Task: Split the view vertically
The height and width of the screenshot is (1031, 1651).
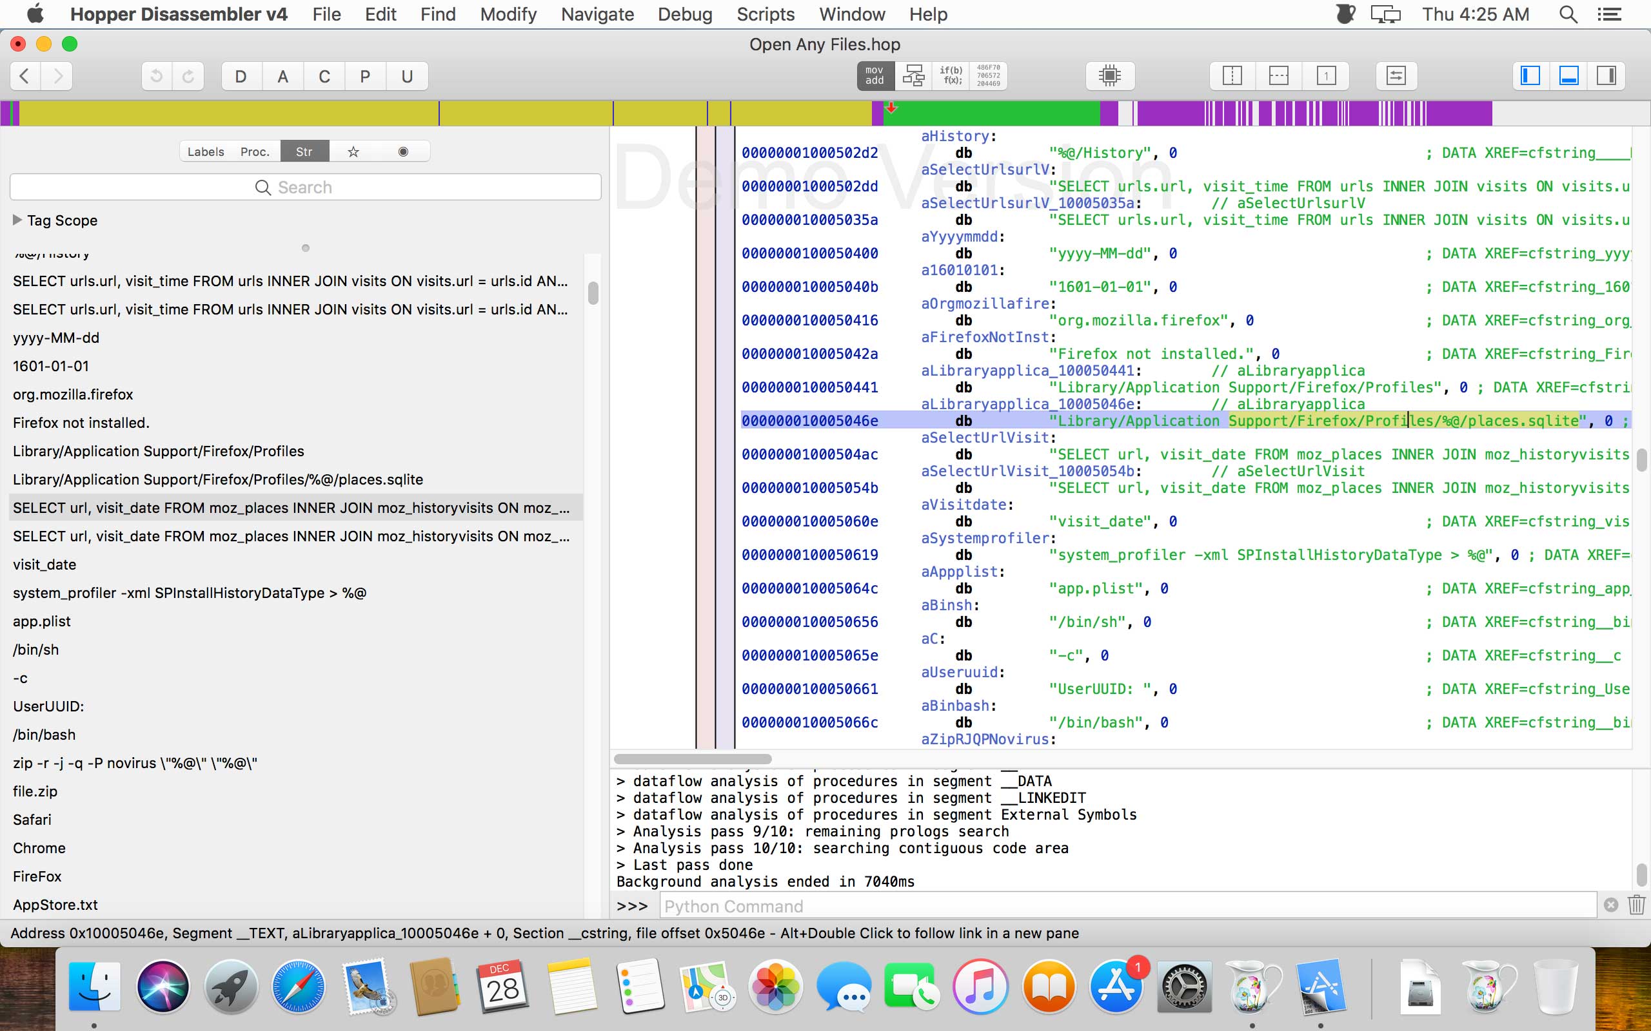Action: [x=1232, y=75]
